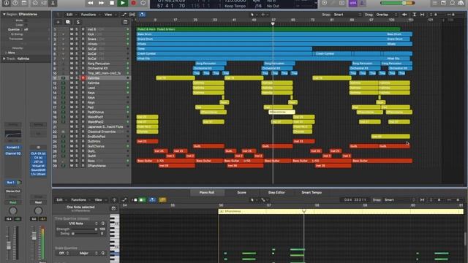Solo the Snare track
This screenshot has width=468, height=263.
(77, 39)
